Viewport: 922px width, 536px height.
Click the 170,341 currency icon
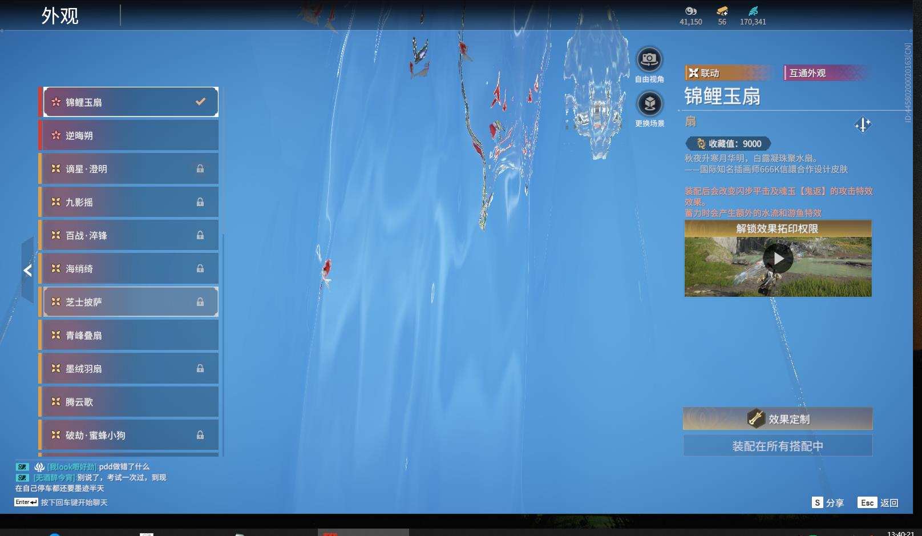[x=753, y=11]
